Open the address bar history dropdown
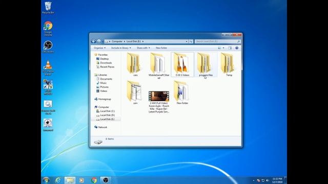328x184 pixels. pyautogui.click(x=187, y=41)
